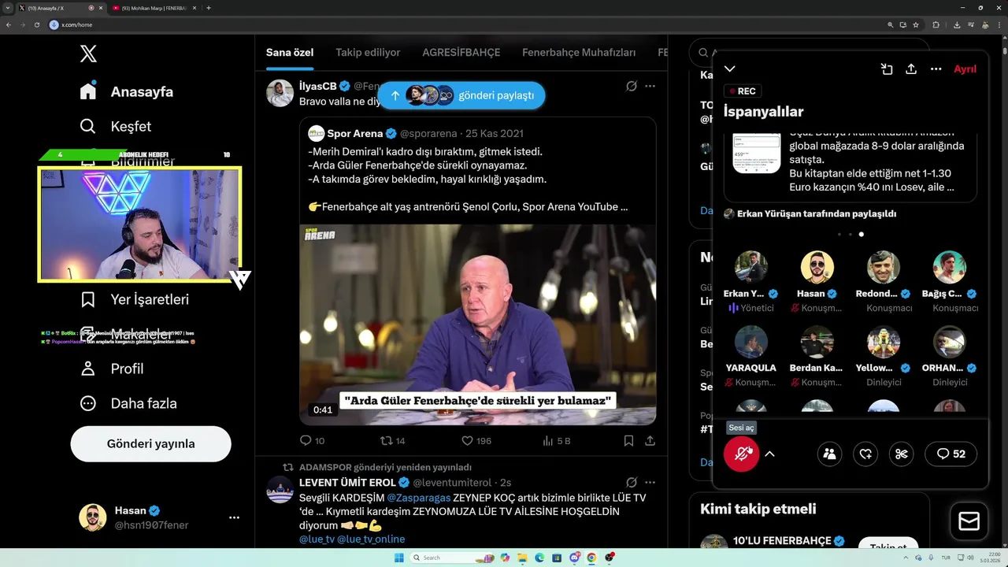Switch to Takip ediliyor tab
This screenshot has width=1008, height=567.
point(368,53)
